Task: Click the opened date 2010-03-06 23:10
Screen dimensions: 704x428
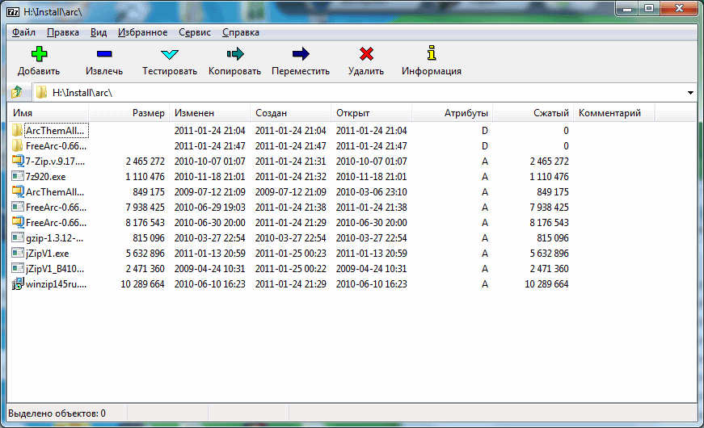Action: point(371,192)
